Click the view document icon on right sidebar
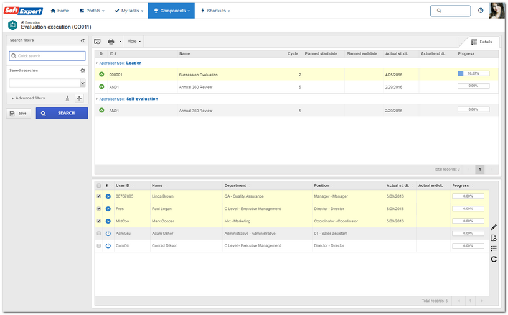 (x=494, y=238)
